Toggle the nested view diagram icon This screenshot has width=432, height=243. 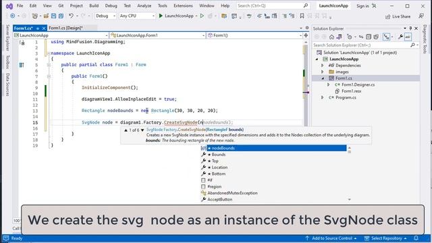point(386,37)
